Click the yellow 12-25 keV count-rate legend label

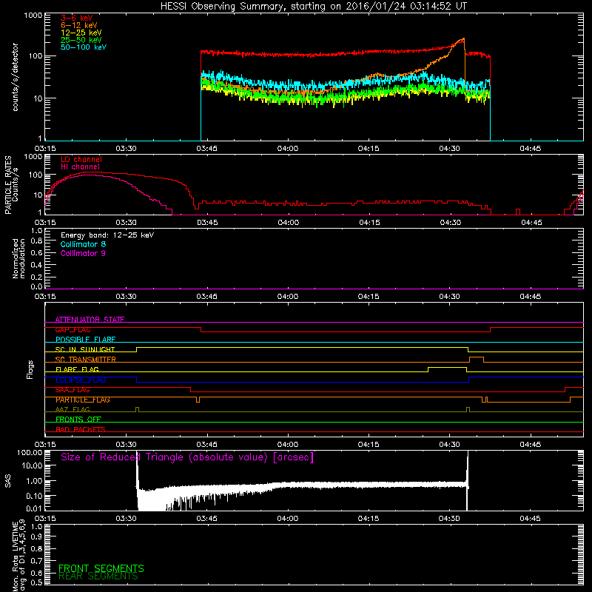coord(81,33)
